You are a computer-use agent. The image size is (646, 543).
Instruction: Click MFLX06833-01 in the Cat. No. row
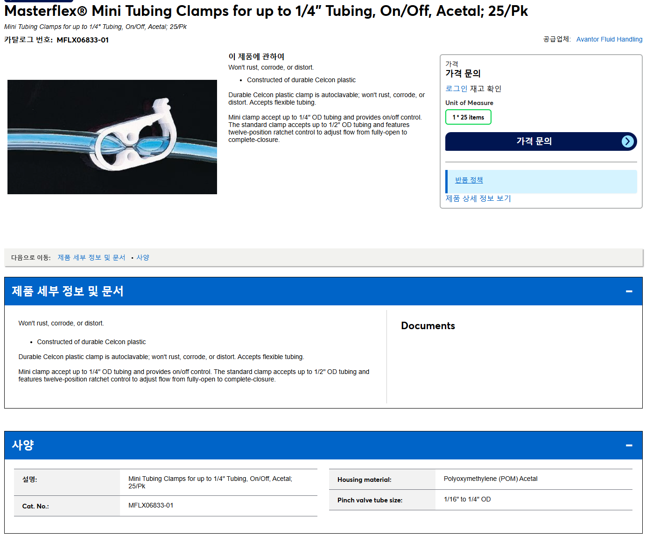point(151,506)
